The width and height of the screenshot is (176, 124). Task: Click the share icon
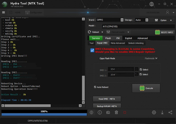(x=170, y=113)
